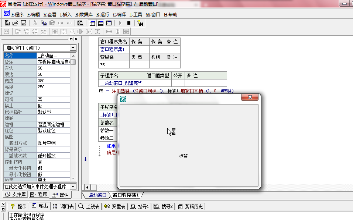Screen dimensions: 353x220
Task: Click the Copy icon in the toolbar
Action: pos(44,23)
